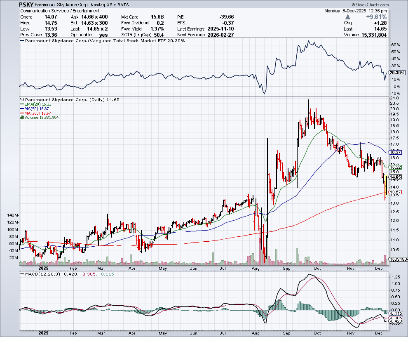
Task: Click the MACD(12,26,9) indicator label
Action: click(40, 274)
